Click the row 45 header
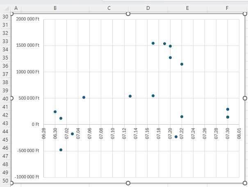Viewport: 248px width, 187px height. coord(5,140)
